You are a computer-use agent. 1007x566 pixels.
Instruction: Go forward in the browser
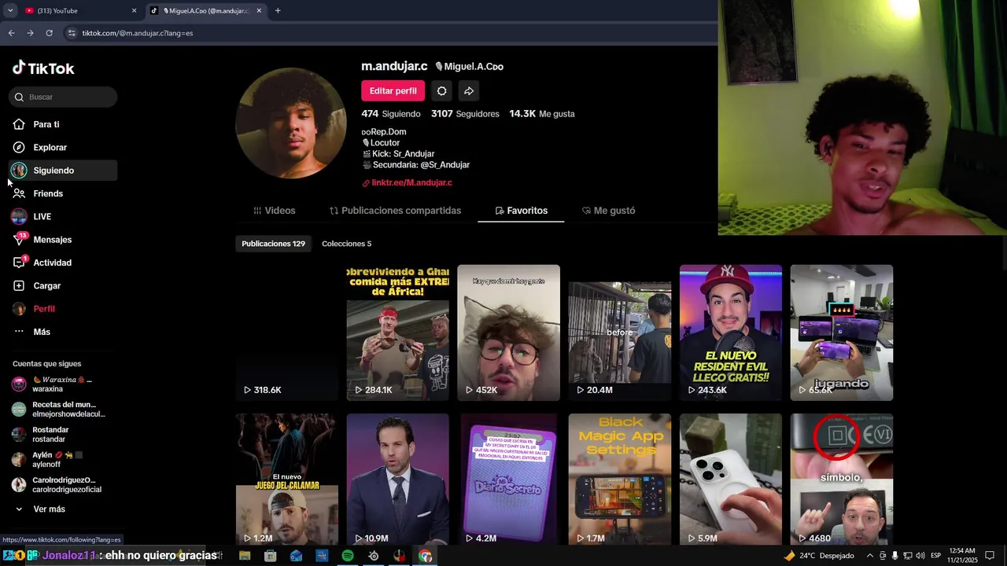(x=30, y=33)
